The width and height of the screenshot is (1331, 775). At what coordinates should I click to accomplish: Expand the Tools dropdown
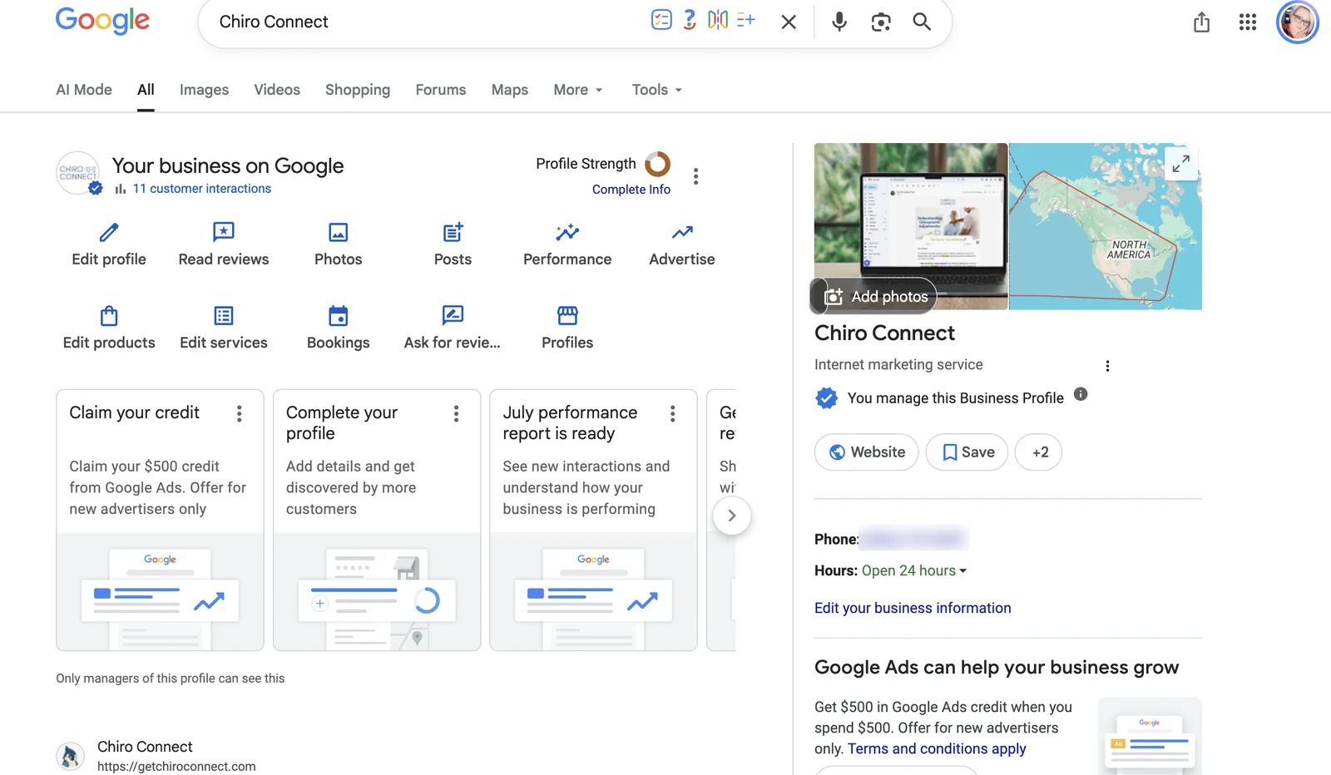[x=657, y=90]
